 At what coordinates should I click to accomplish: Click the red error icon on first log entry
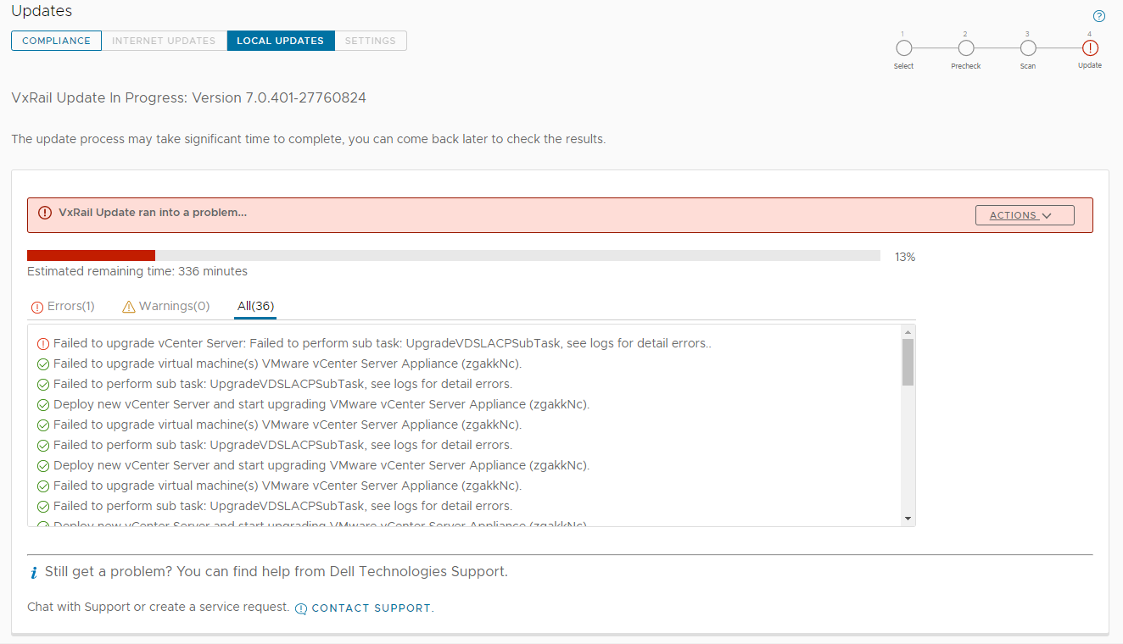coord(43,344)
